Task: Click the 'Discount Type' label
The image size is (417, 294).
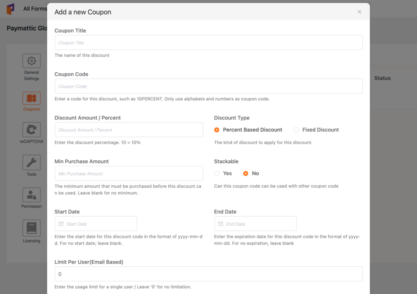Action: pyautogui.click(x=232, y=118)
